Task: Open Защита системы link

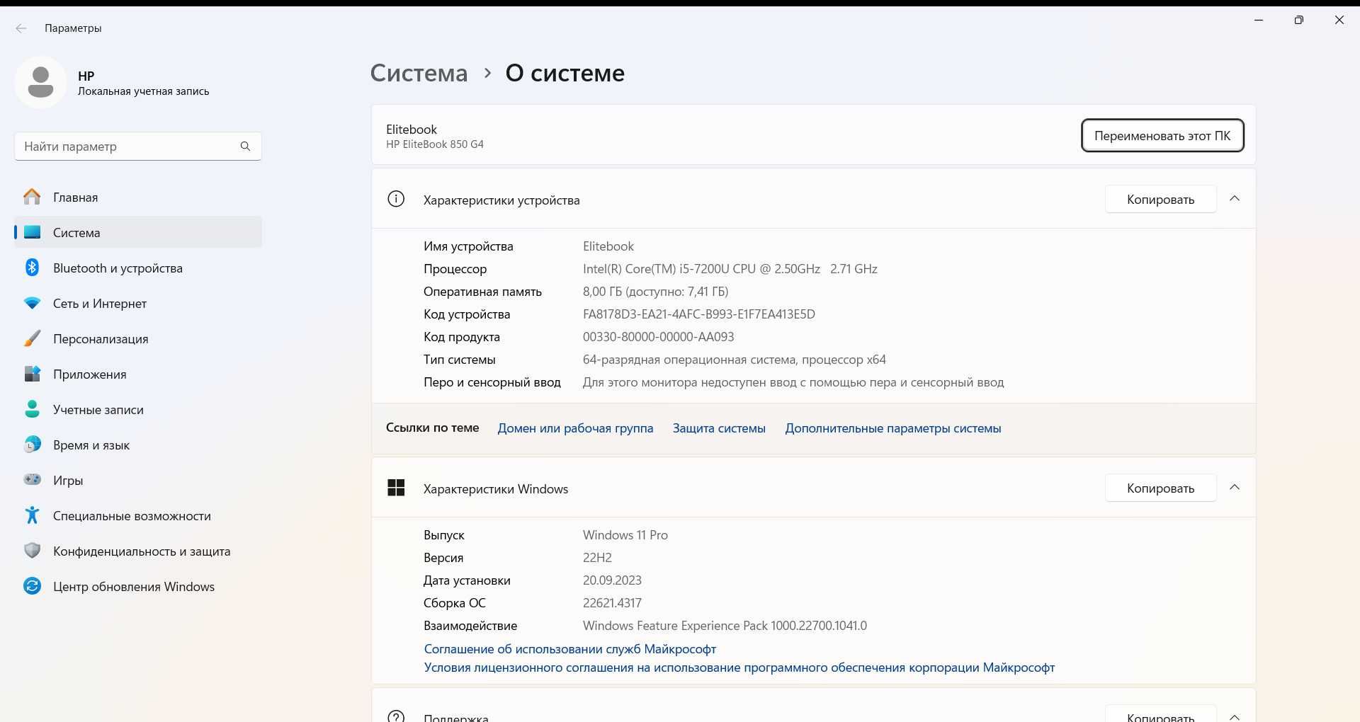Action: pyautogui.click(x=719, y=428)
